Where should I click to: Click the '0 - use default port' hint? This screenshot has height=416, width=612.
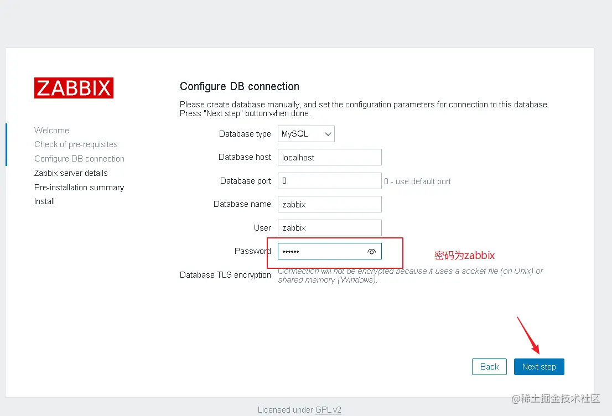point(417,181)
